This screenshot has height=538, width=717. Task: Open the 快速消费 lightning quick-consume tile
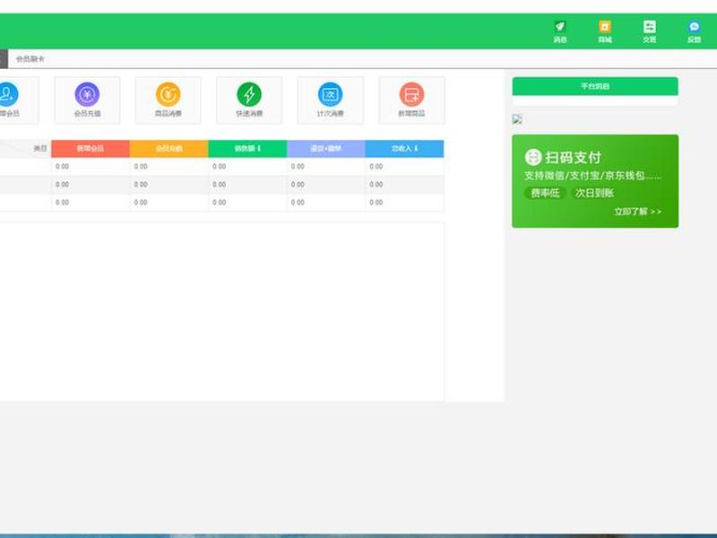249,100
